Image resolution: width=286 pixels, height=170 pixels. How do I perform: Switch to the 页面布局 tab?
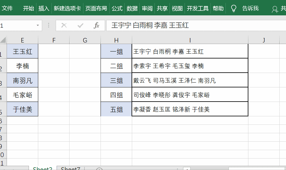96,8
